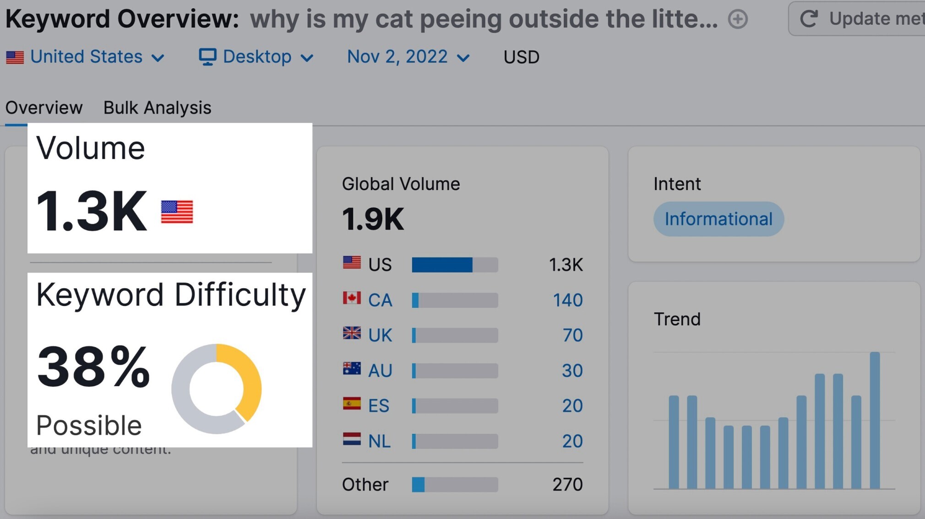
Task: Click the Informational intent badge
Action: pyautogui.click(x=718, y=219)
